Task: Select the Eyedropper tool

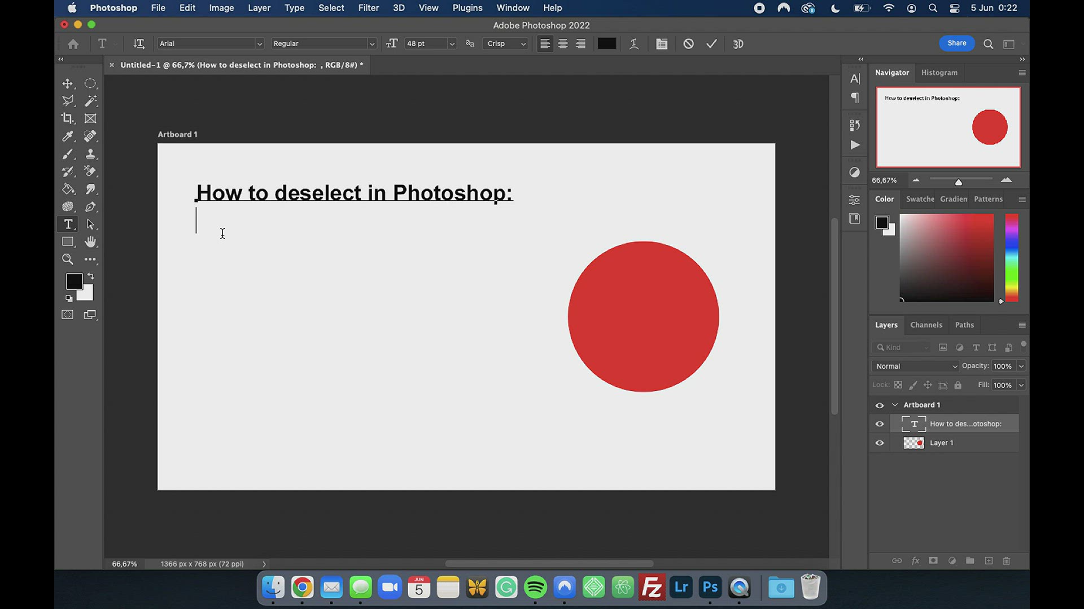Action: pyautogui.click(x=68, y=136)
